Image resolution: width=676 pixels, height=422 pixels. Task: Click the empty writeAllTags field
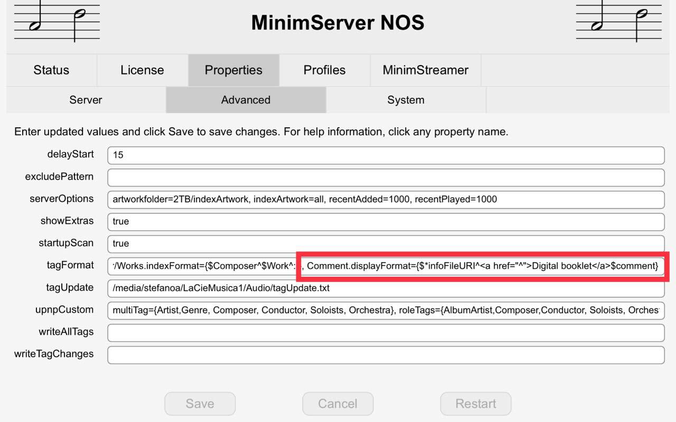point(386,333)
